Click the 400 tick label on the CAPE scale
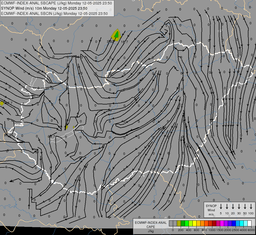256x235 pixels. [x=189, y=230]
